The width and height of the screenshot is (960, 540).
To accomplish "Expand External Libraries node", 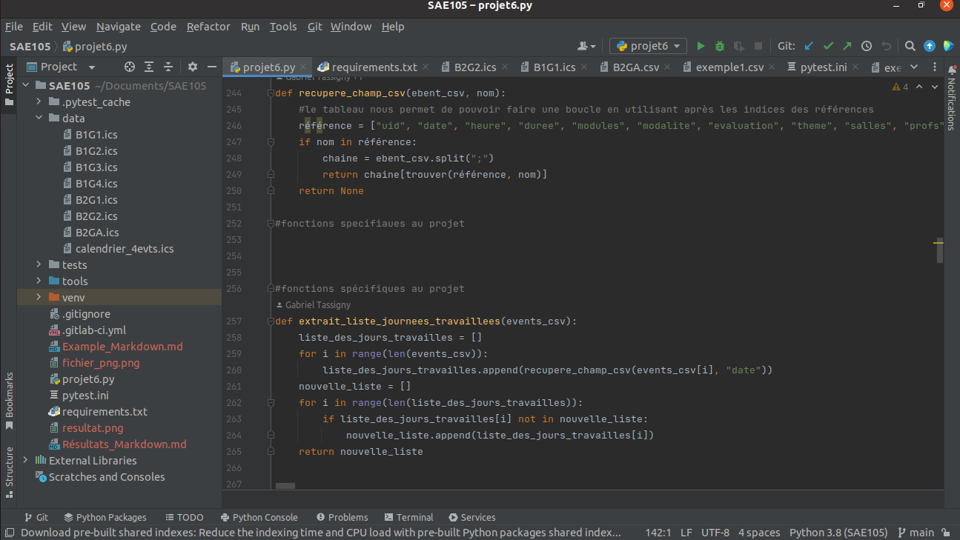I will tap(26, 461).
